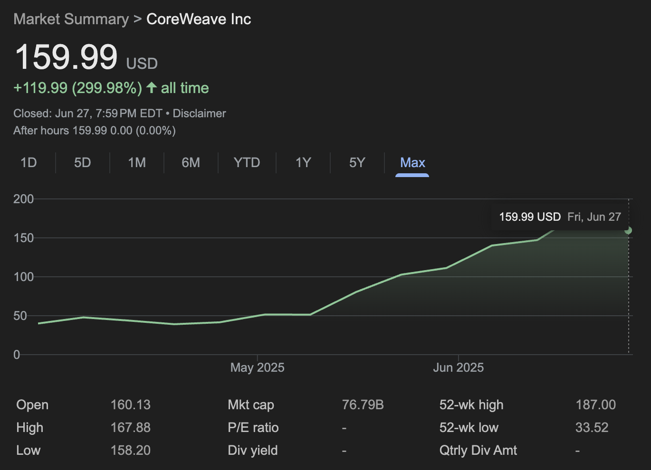The width and height of the screenshot is (651, 470).
Task: Click the Jun 2025 axis label
Action: pos(458,367)
